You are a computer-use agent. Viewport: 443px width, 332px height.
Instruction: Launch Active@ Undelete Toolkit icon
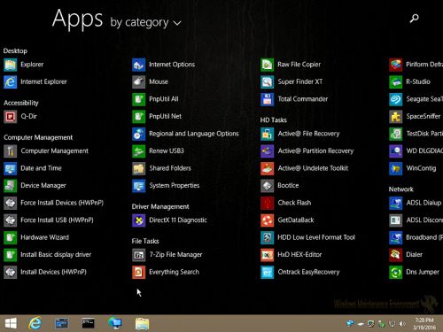[268, 168]
